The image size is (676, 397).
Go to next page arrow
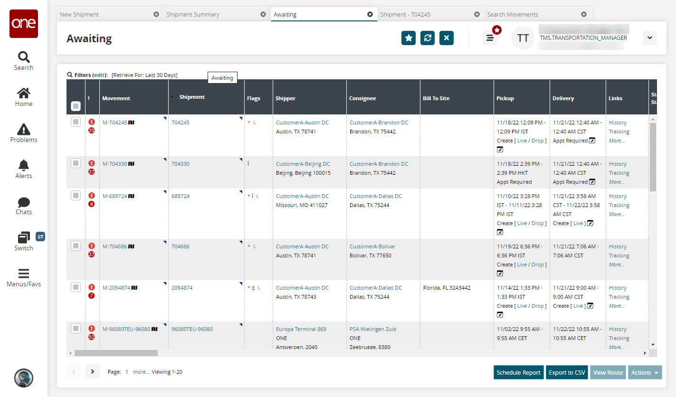[x=93, y=372]
